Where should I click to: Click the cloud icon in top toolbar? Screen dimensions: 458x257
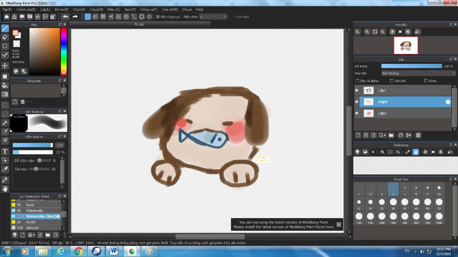6,17
